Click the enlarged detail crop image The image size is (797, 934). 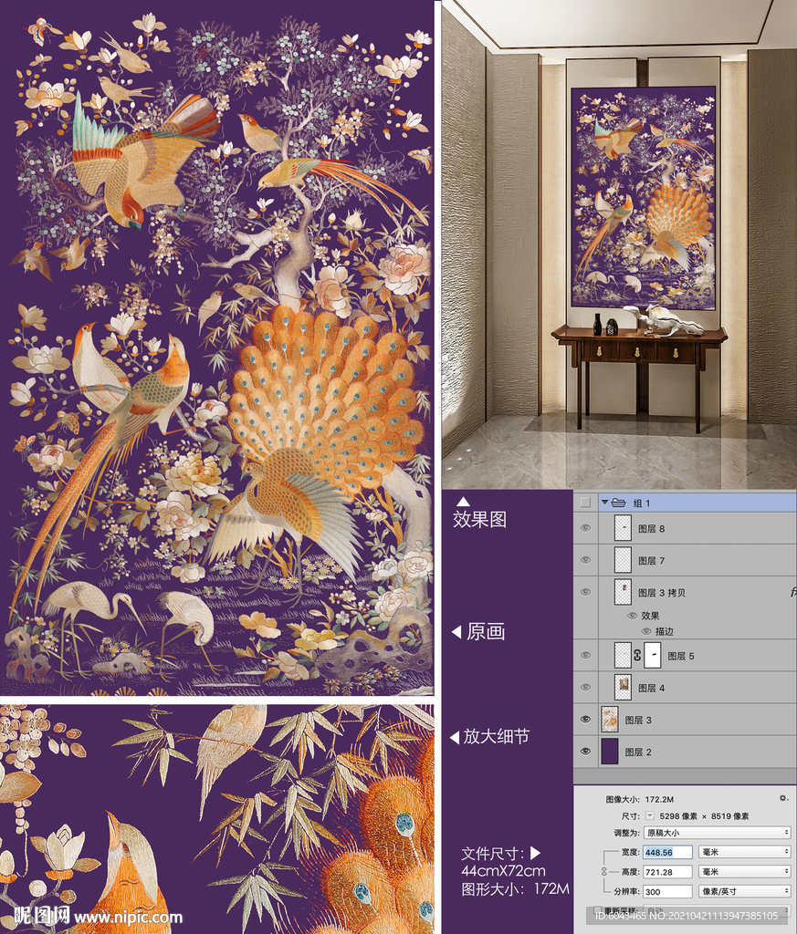217,819
